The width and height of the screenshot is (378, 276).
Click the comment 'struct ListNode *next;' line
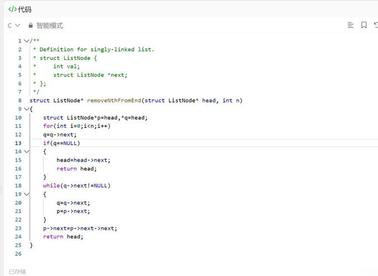pyautogui.click(x=90, y=75)
